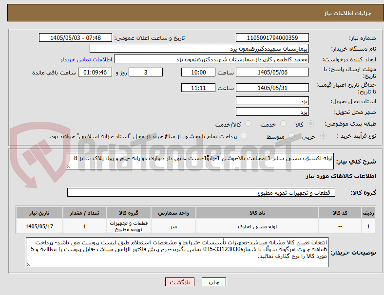Select the کالا category radio button
The width and height of the screenshot is (384, 295).
tap(310, 124)
